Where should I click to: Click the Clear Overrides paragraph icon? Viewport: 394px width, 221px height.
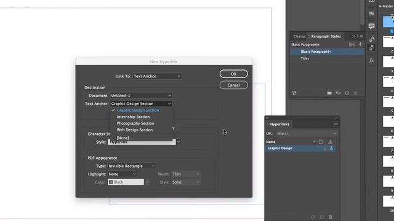coord(338,93)
